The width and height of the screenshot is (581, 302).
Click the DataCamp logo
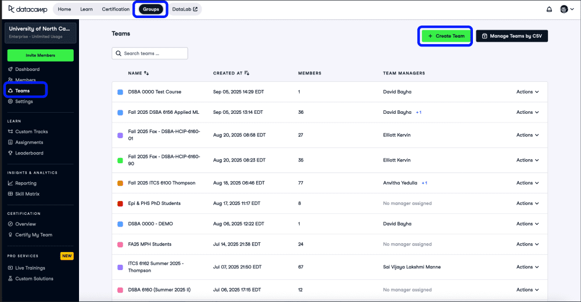28,9
